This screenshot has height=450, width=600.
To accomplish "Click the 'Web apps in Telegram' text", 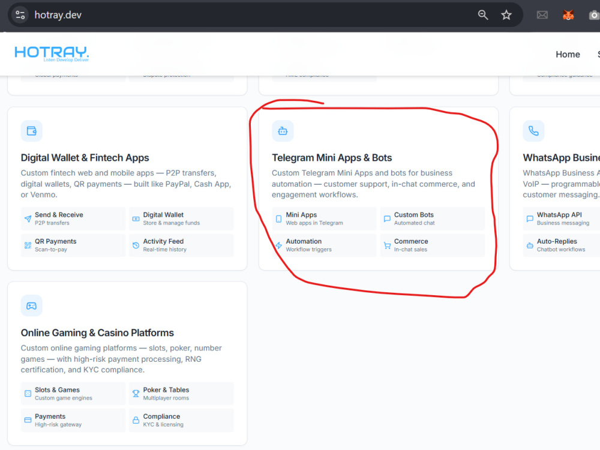I will (x=314, y=223).
